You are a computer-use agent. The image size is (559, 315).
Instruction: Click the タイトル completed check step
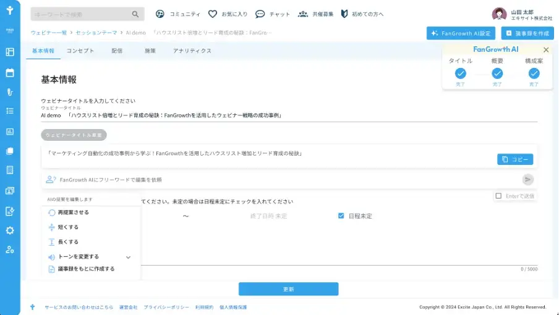[460, 73]
